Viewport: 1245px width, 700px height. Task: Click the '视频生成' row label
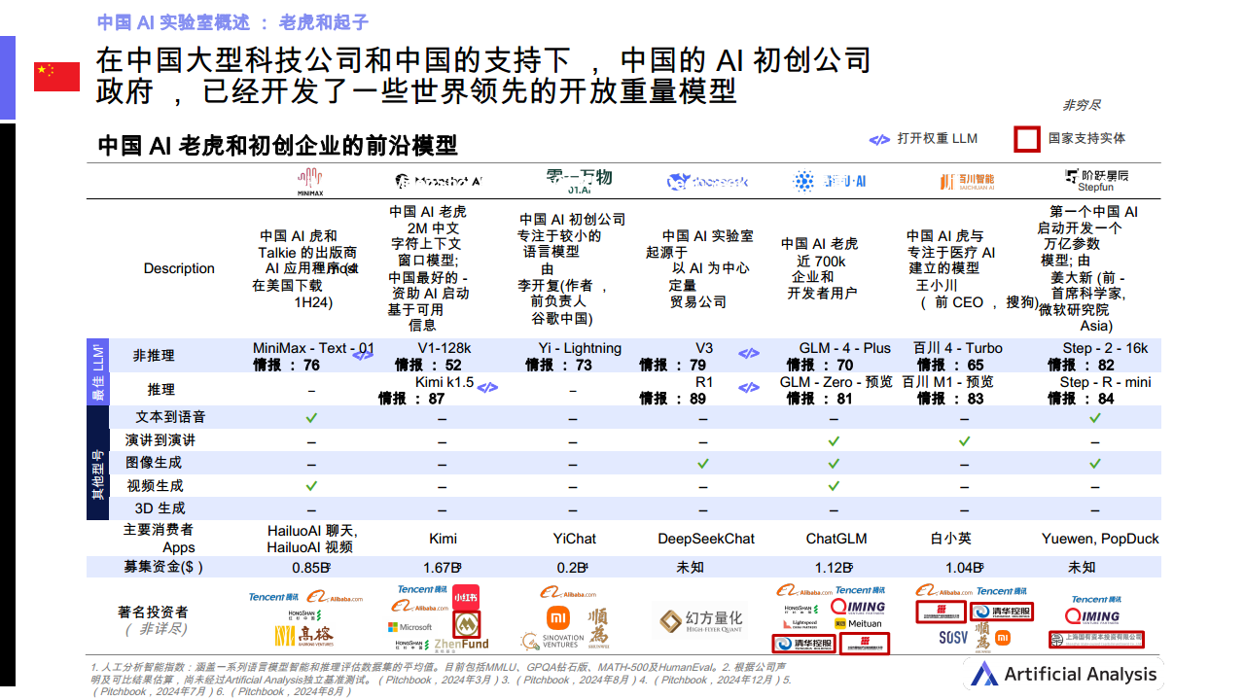click(x=155, y=485)
